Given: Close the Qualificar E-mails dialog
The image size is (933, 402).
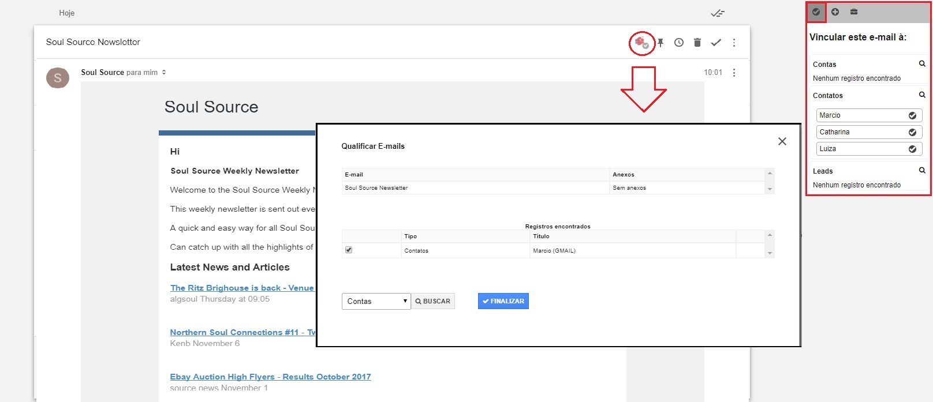Looking at the screenshot, I should point(782,141).
